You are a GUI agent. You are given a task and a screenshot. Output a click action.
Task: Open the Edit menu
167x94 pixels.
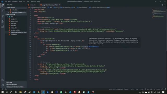coord(9,2)
